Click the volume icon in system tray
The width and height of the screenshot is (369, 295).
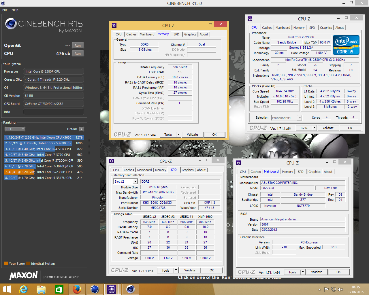click(x=340, y=289)
